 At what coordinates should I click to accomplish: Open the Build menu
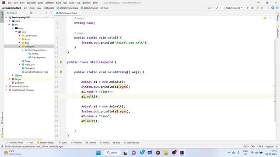pos(58,3)
